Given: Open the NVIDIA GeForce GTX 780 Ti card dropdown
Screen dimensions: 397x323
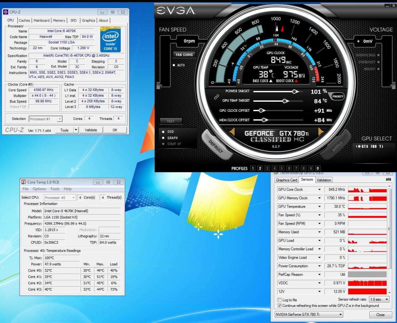Looking at the screenshot, I should (309, 315).
